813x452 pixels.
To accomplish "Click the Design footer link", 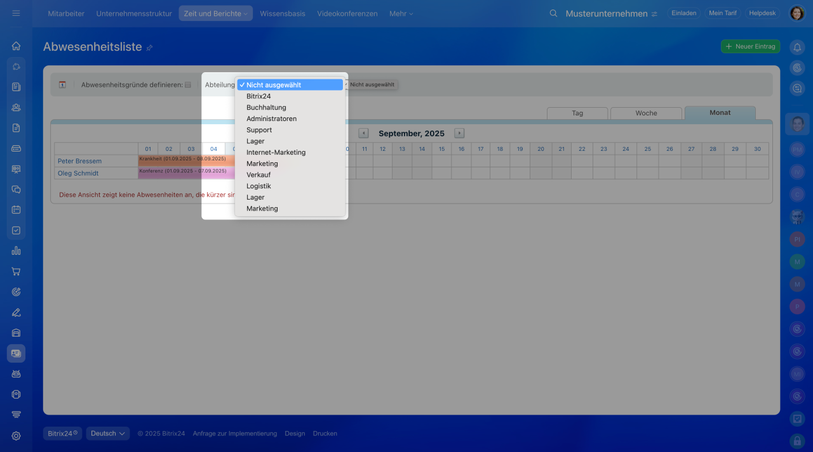I will (295, 434).
